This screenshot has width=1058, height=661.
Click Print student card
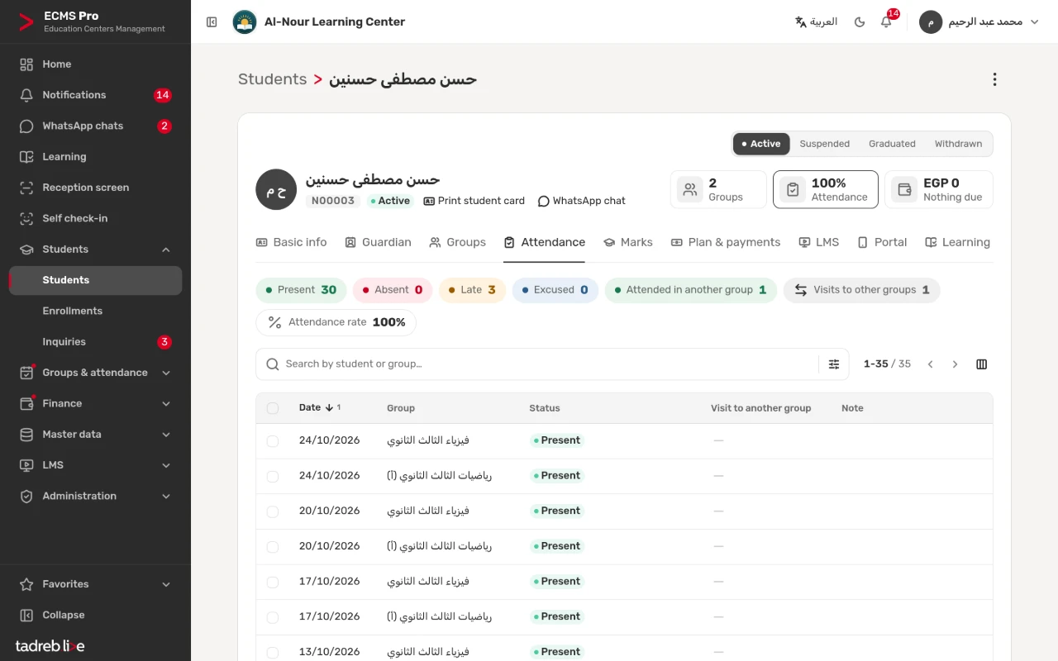click(474, 201)
